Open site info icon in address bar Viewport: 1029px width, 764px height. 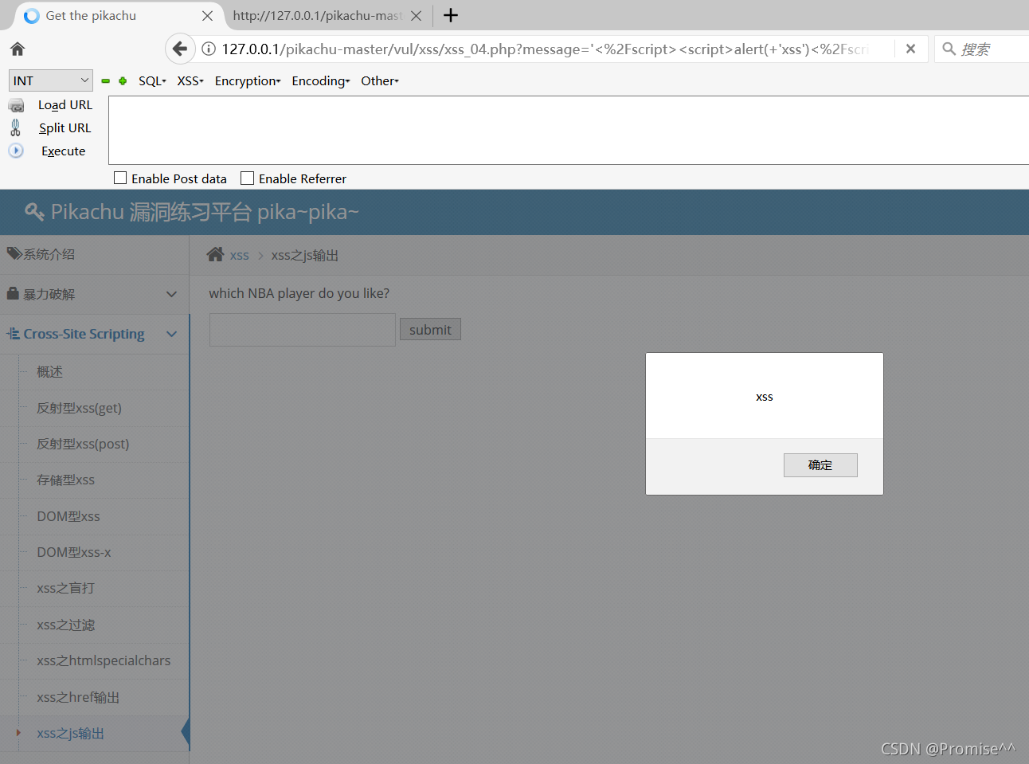(209, 49)
